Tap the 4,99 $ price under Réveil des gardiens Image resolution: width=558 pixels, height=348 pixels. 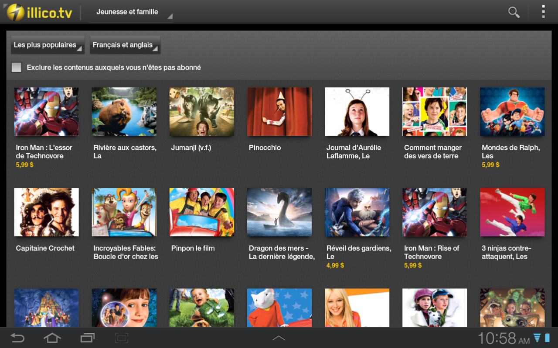pos(335,265)
